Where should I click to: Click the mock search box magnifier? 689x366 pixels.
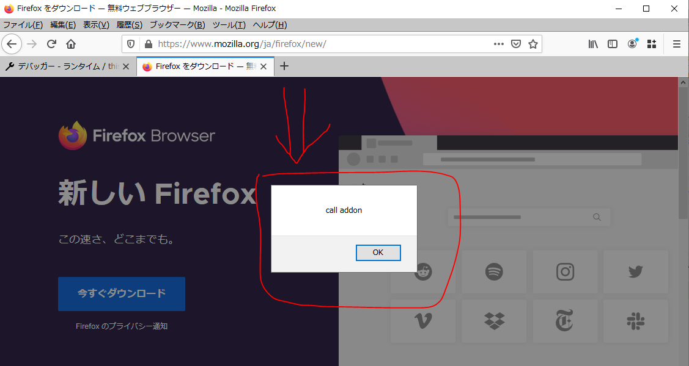click(597, 217)
